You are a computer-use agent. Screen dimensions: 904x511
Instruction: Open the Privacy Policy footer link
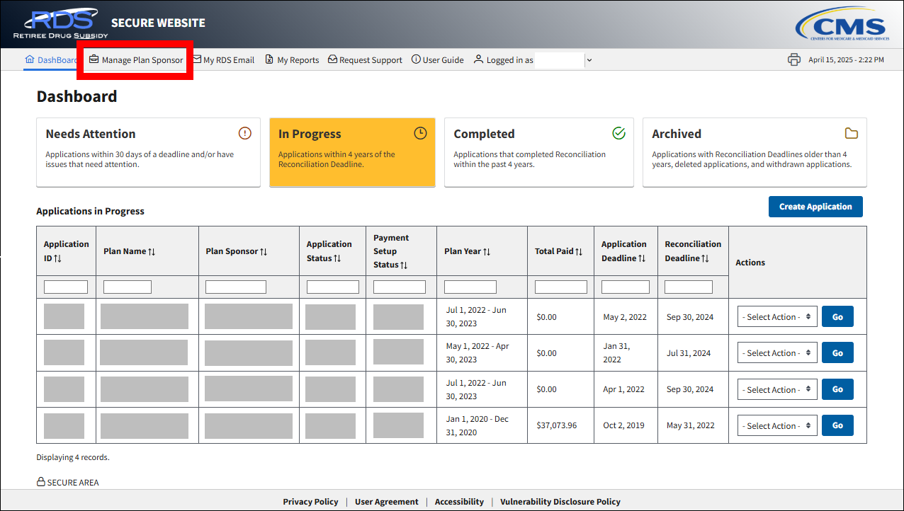[x=310, y=502]
